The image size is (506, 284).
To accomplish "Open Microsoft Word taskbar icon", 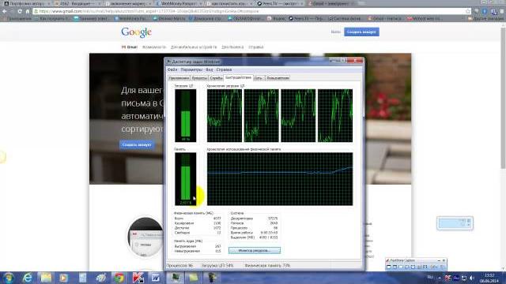I will click(156, 278).
